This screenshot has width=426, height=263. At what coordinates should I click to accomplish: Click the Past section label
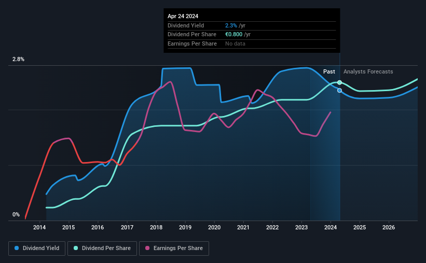pos(329,71)
